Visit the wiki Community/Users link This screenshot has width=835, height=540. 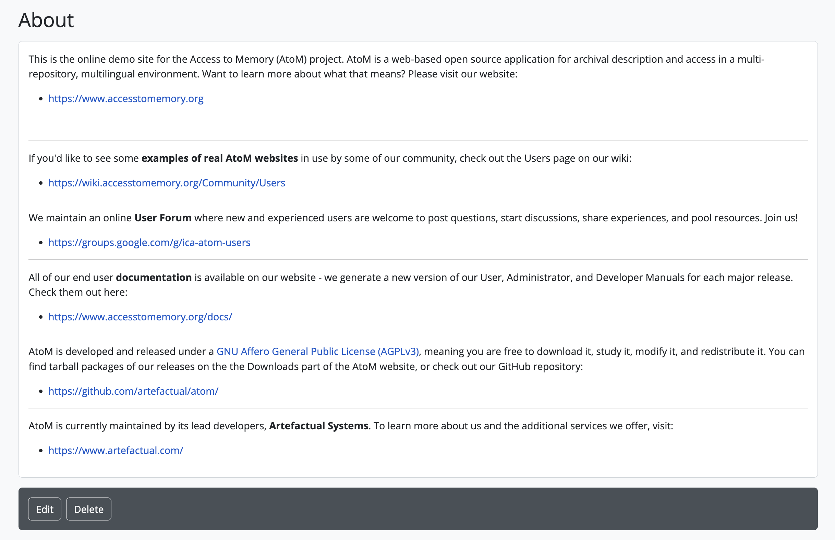(167, 183)
